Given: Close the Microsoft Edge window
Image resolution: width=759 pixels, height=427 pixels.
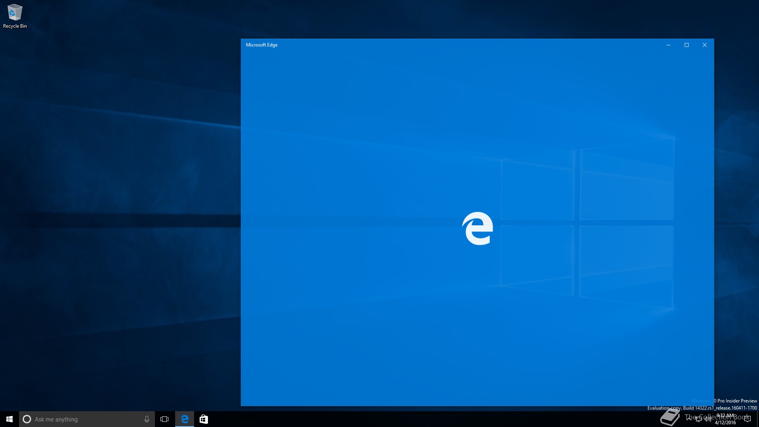Looking at the screenshot, I should click(x=704, y=45).
